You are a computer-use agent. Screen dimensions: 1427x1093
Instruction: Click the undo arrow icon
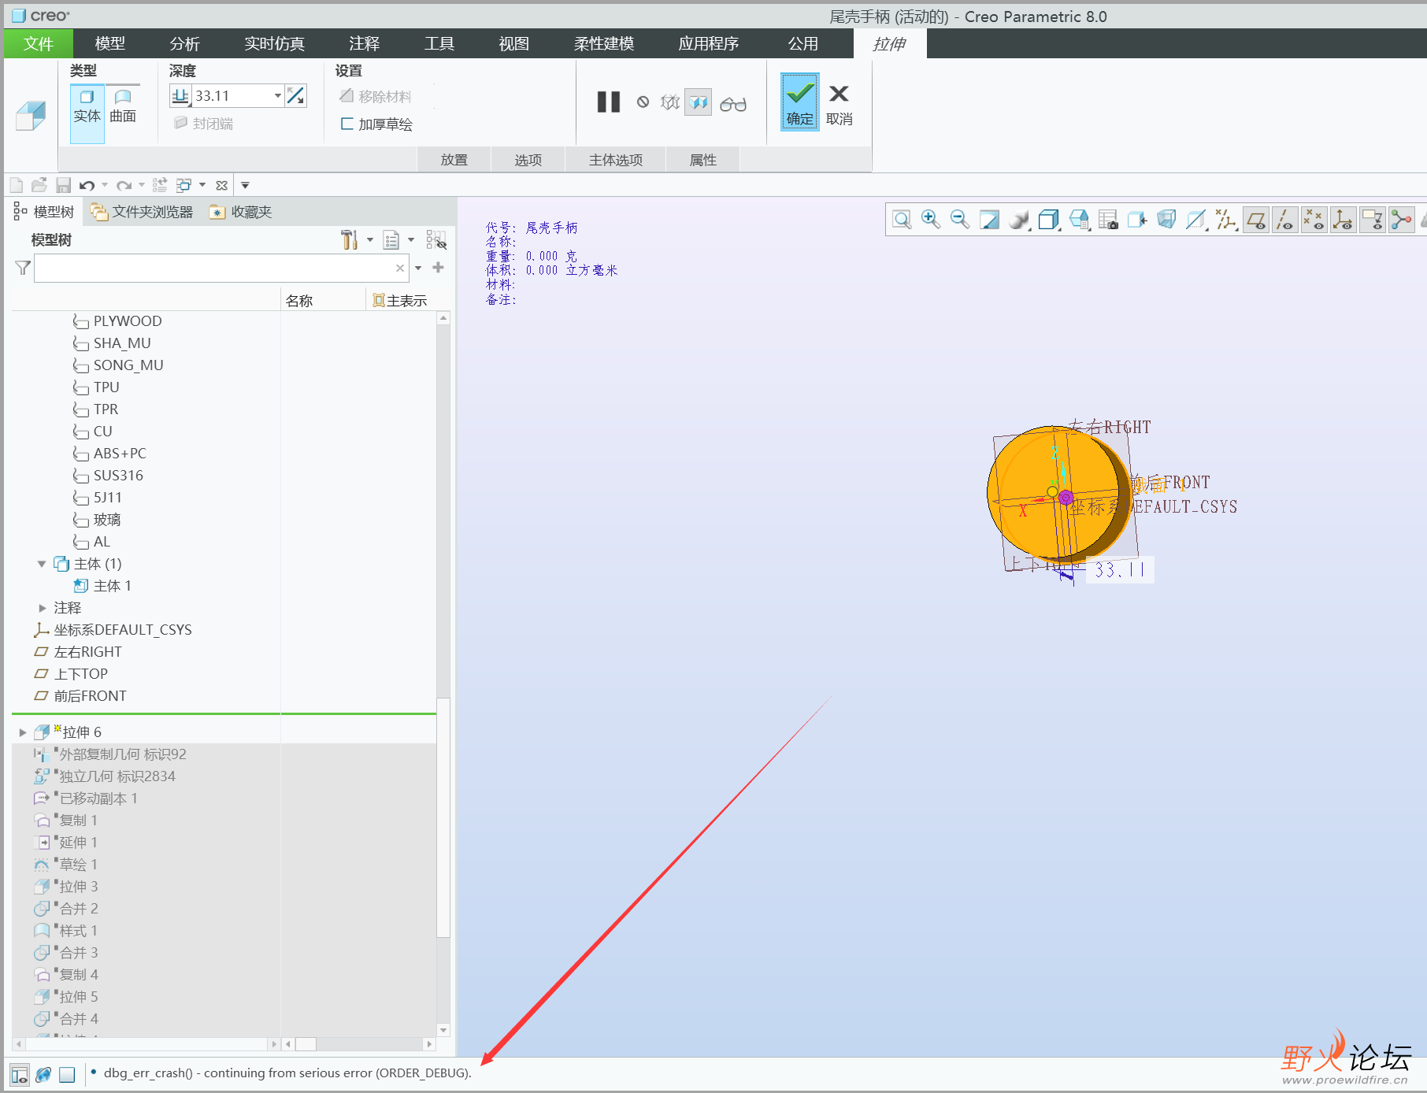click(x=87, y=185)
